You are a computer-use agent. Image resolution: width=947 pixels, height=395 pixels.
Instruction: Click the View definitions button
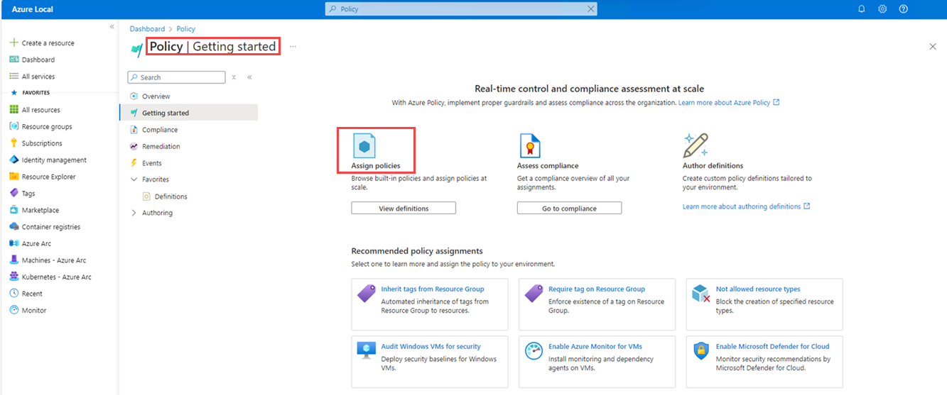(404, 208)
